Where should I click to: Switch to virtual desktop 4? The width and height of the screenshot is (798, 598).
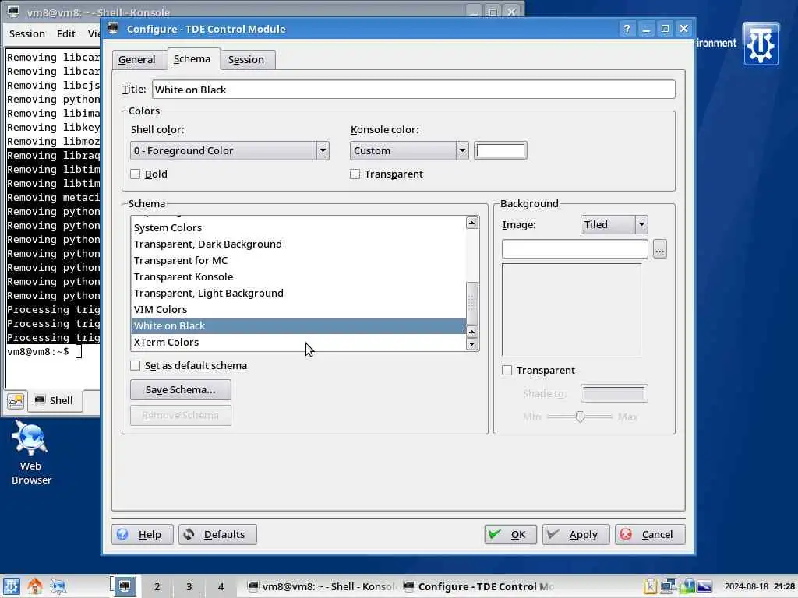(221, 586)
